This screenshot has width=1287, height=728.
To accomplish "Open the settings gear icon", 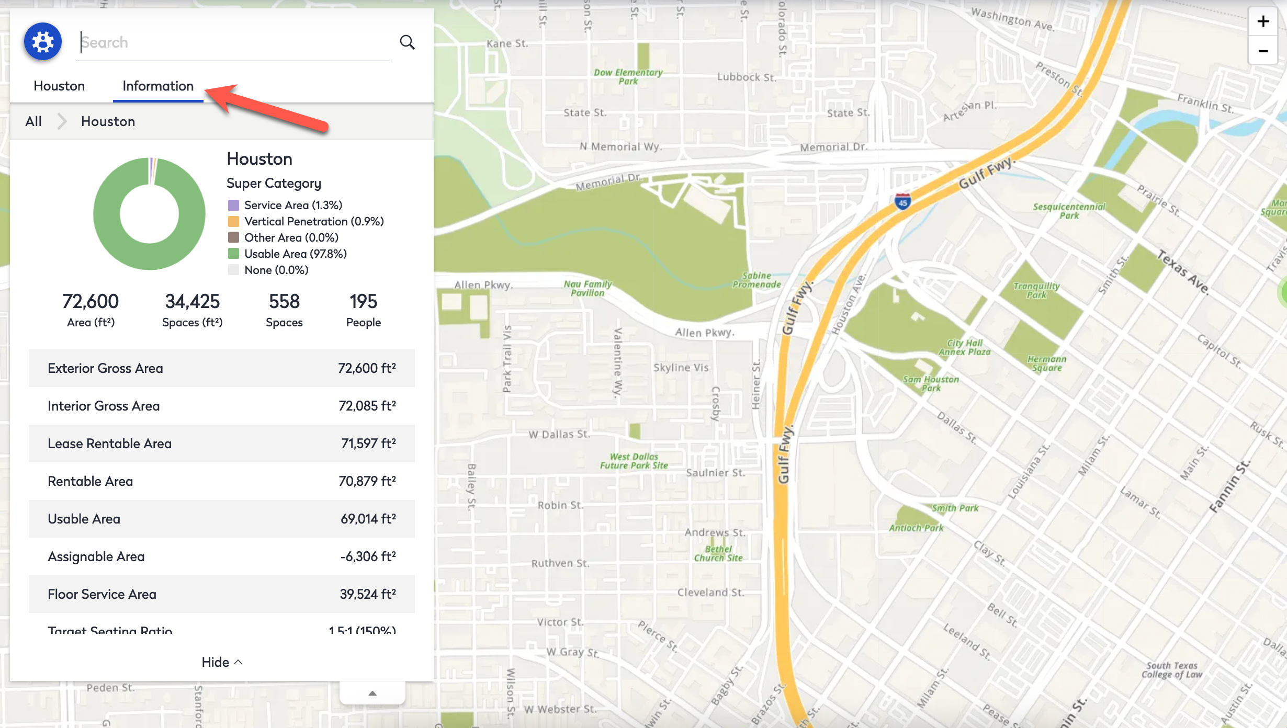I will point(43,42).
